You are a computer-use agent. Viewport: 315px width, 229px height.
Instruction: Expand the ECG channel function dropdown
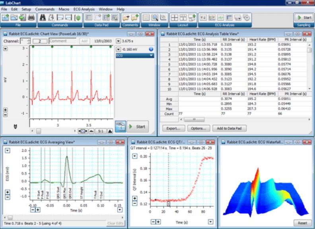pos(135,56)
